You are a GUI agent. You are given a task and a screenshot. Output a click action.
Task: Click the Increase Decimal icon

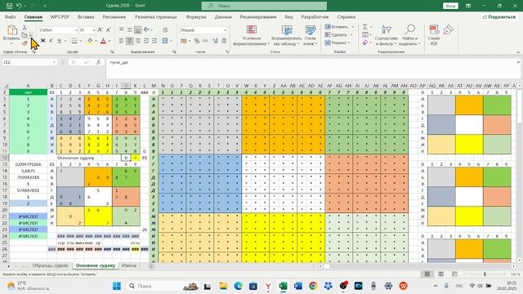point(216,41)
